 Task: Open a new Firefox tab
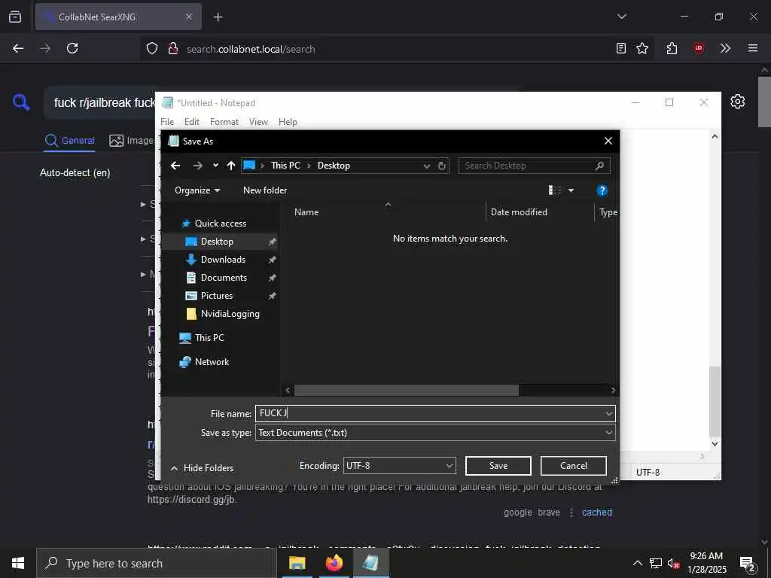(218, 17)
